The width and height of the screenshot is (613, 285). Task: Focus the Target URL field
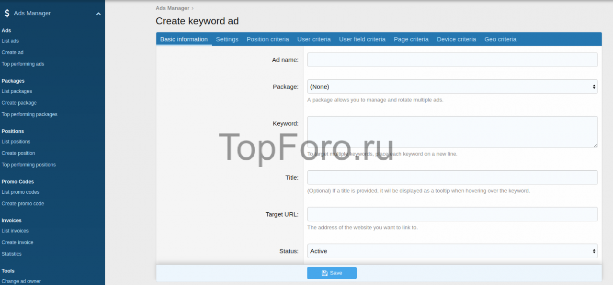452,214
